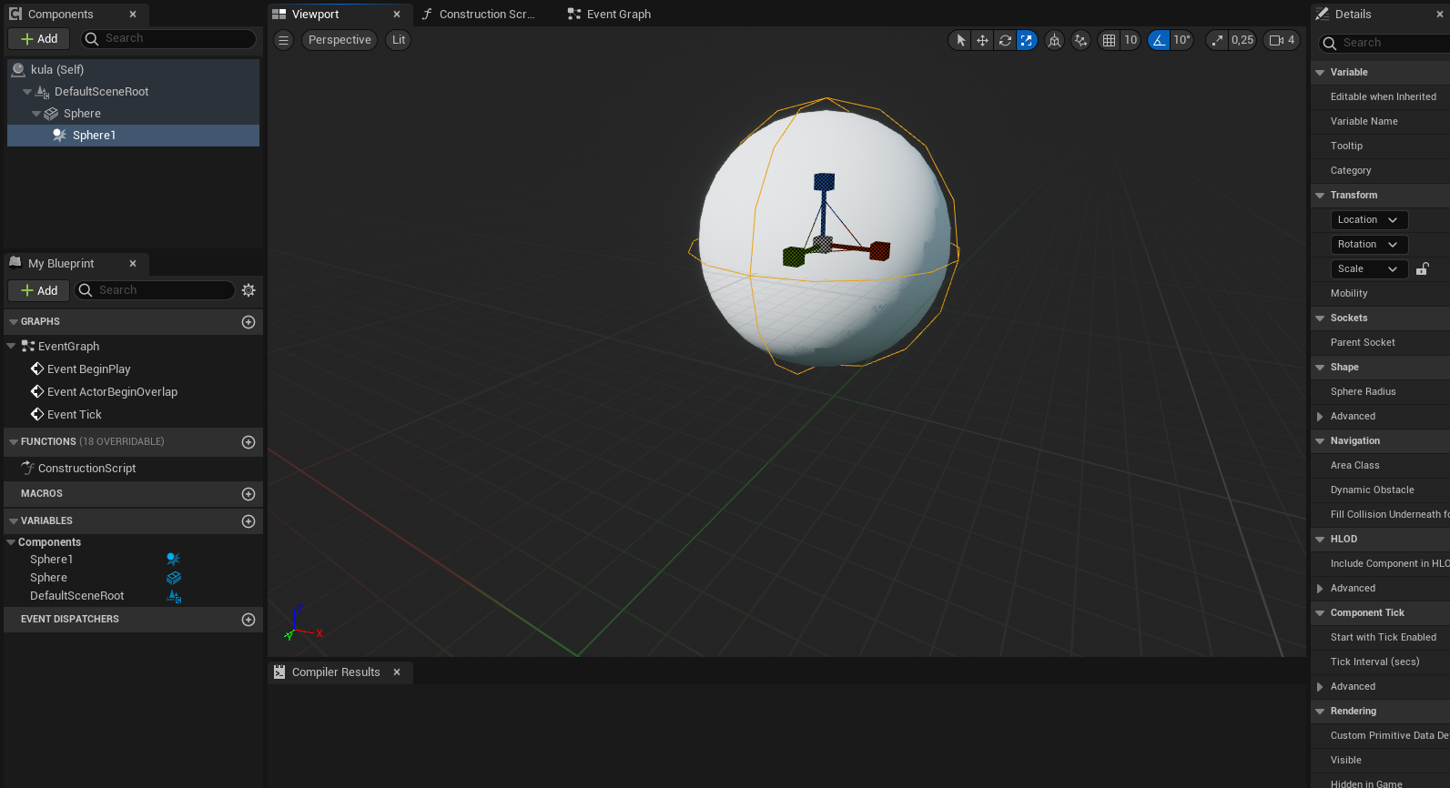Open the Perspective view mode dropdown
The image size is (1450, 788).
(x=340, y=40)
